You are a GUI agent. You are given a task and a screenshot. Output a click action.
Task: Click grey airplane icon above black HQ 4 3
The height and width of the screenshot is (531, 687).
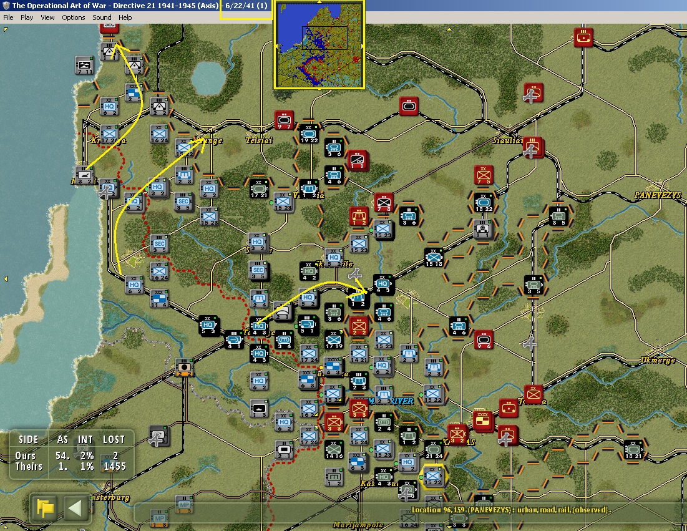[355, 275]
